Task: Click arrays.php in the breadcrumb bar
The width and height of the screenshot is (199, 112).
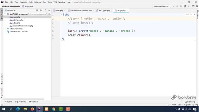Action: (x=27, y=6)
